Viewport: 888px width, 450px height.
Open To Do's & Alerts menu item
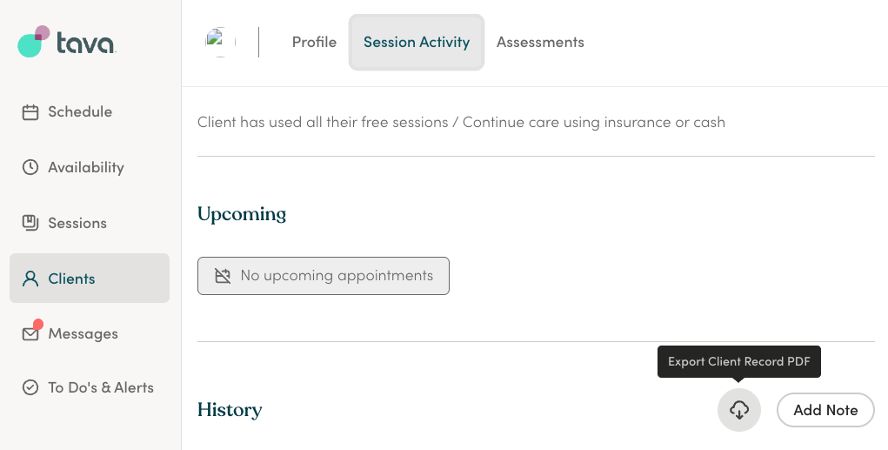(90, 387)
